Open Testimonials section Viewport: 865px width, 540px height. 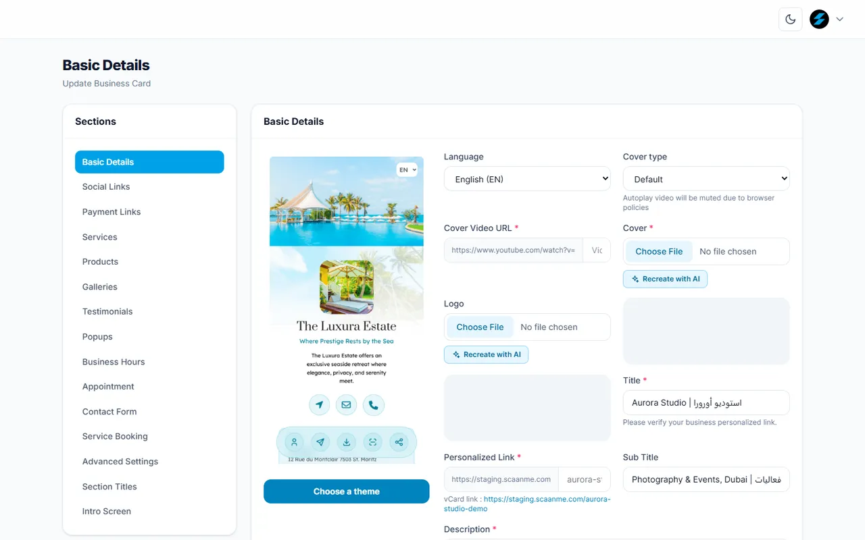pos(149,312)
